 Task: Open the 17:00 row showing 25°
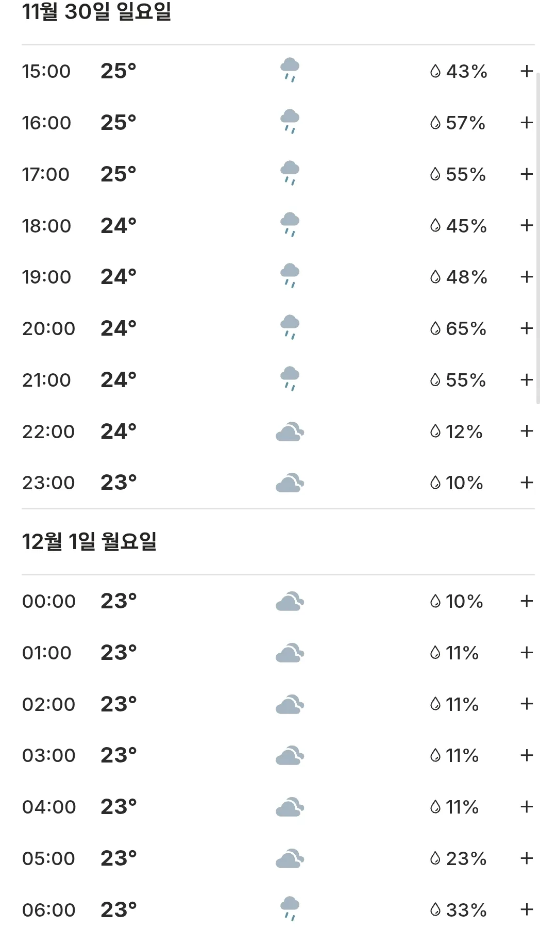tap(278, 174)
